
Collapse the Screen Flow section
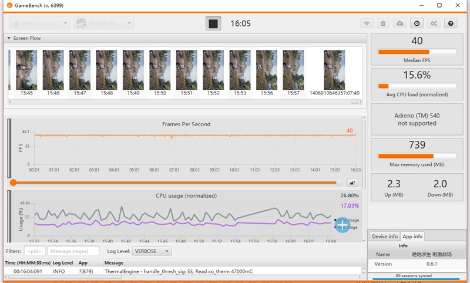pos(9,38)
